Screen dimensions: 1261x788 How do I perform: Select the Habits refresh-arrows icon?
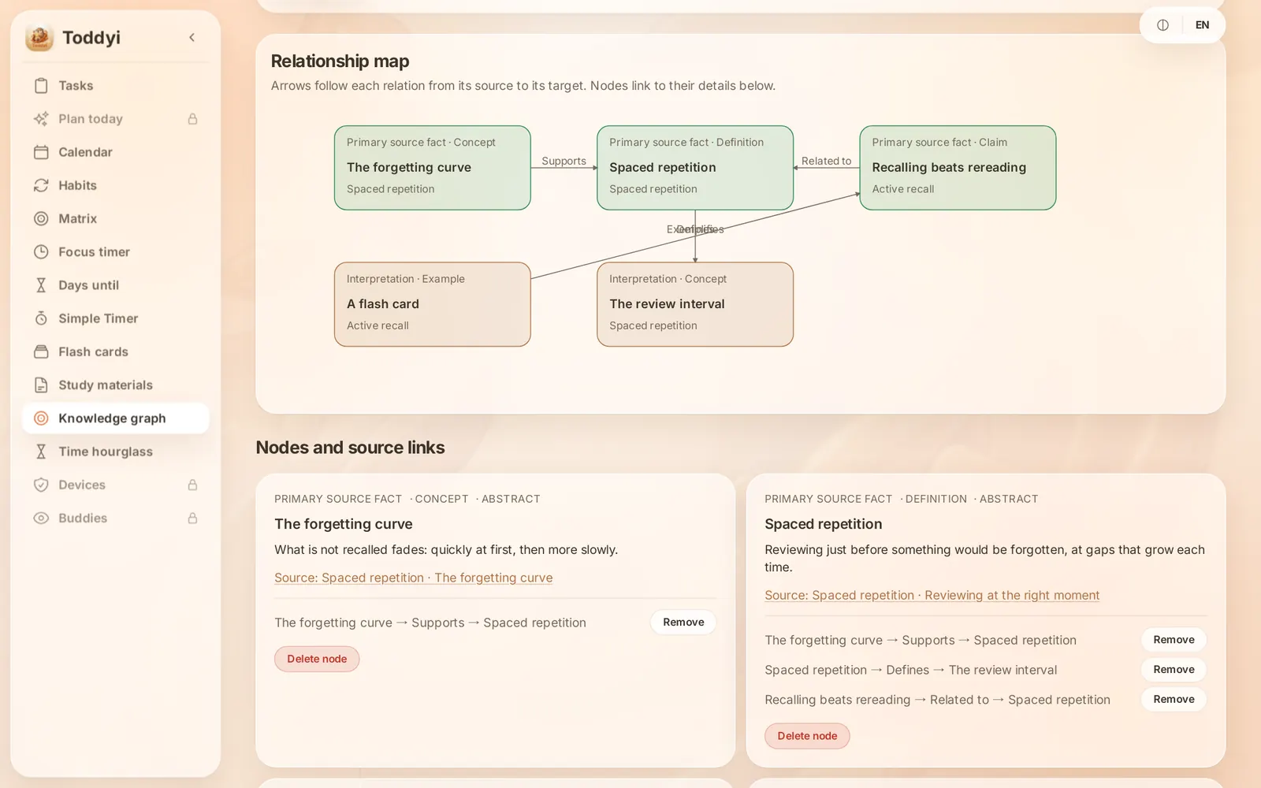point(41,185)
